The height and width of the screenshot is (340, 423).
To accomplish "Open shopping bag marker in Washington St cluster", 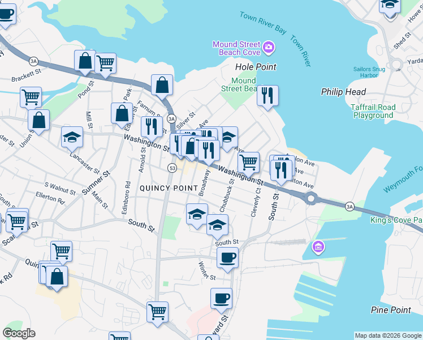I will click(190, 147).
